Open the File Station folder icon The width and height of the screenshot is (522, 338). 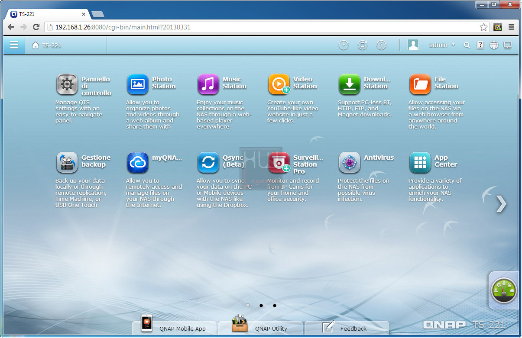coord(420,84)
